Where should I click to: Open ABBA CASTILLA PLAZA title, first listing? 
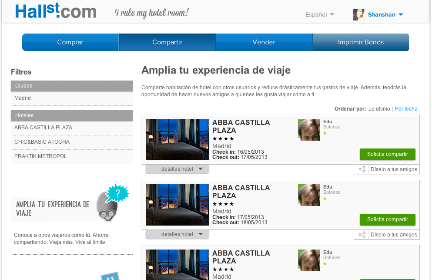pos(241,126)
